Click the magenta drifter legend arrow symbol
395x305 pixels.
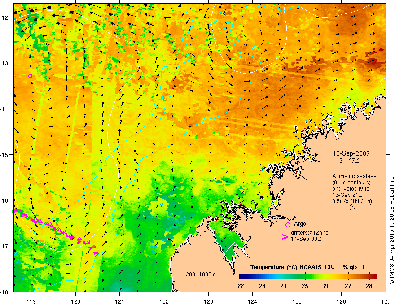tap(285, 237)
